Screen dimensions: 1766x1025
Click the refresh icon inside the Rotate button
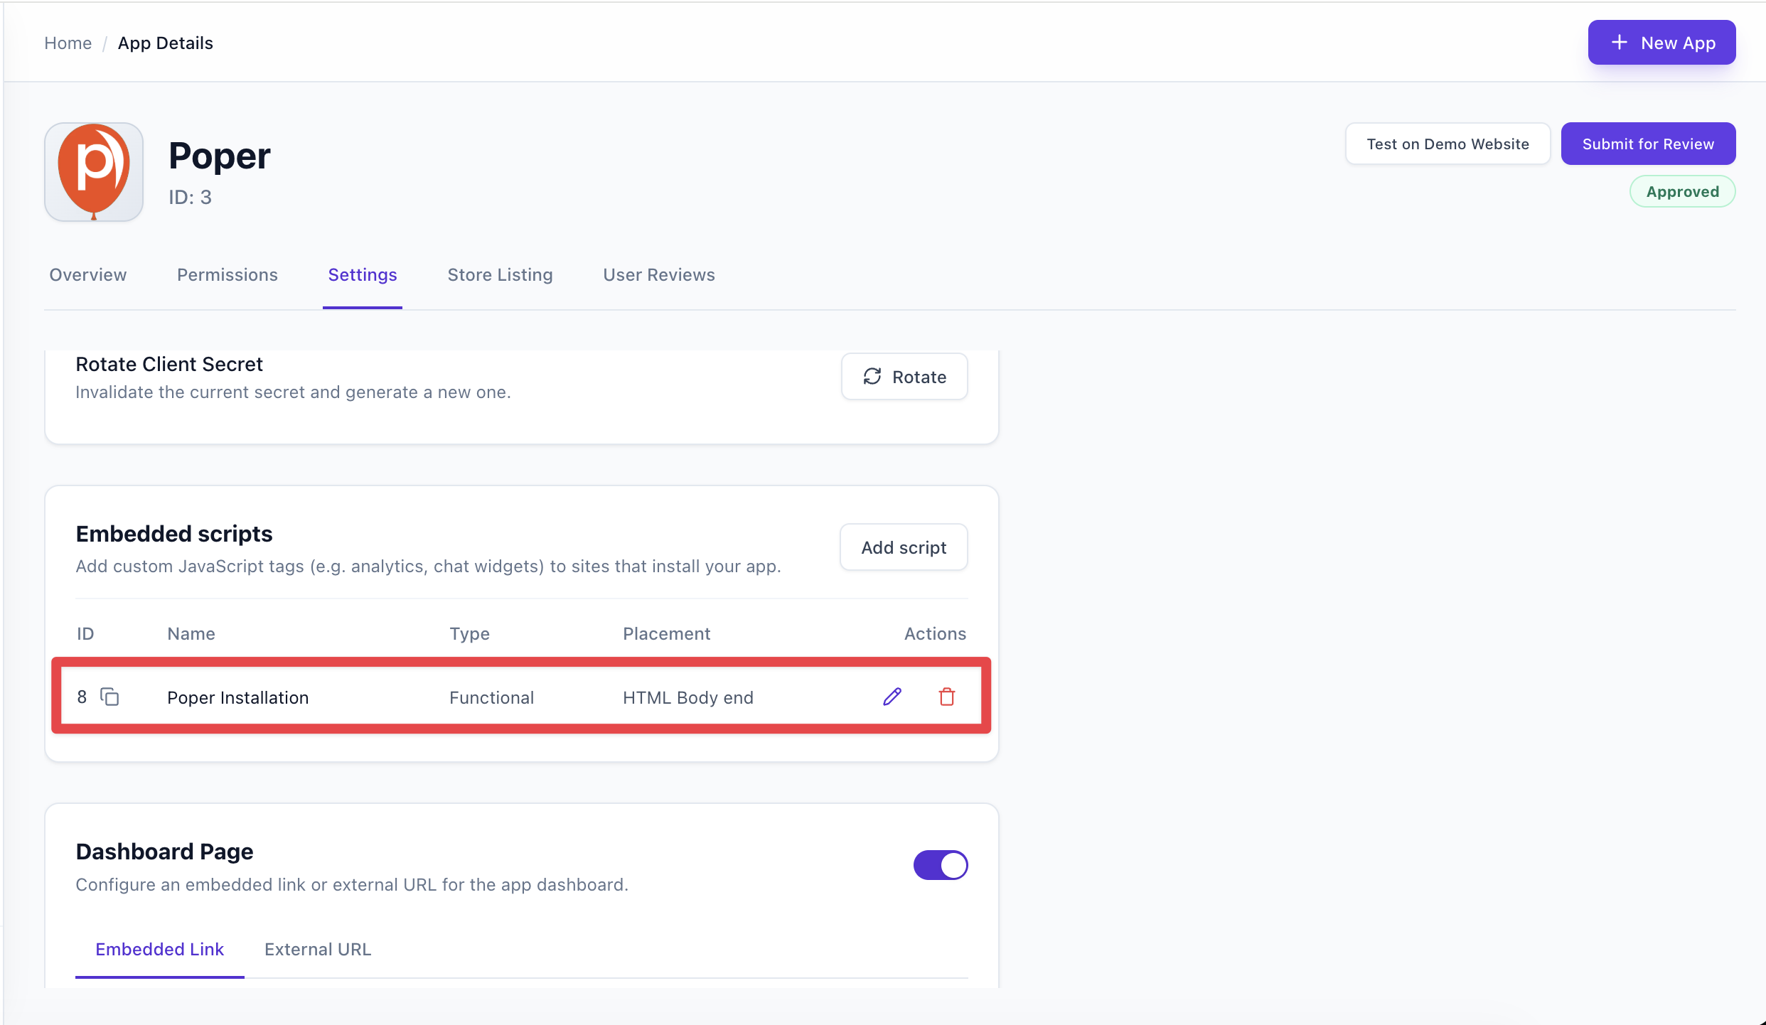(x=872, y=376)
